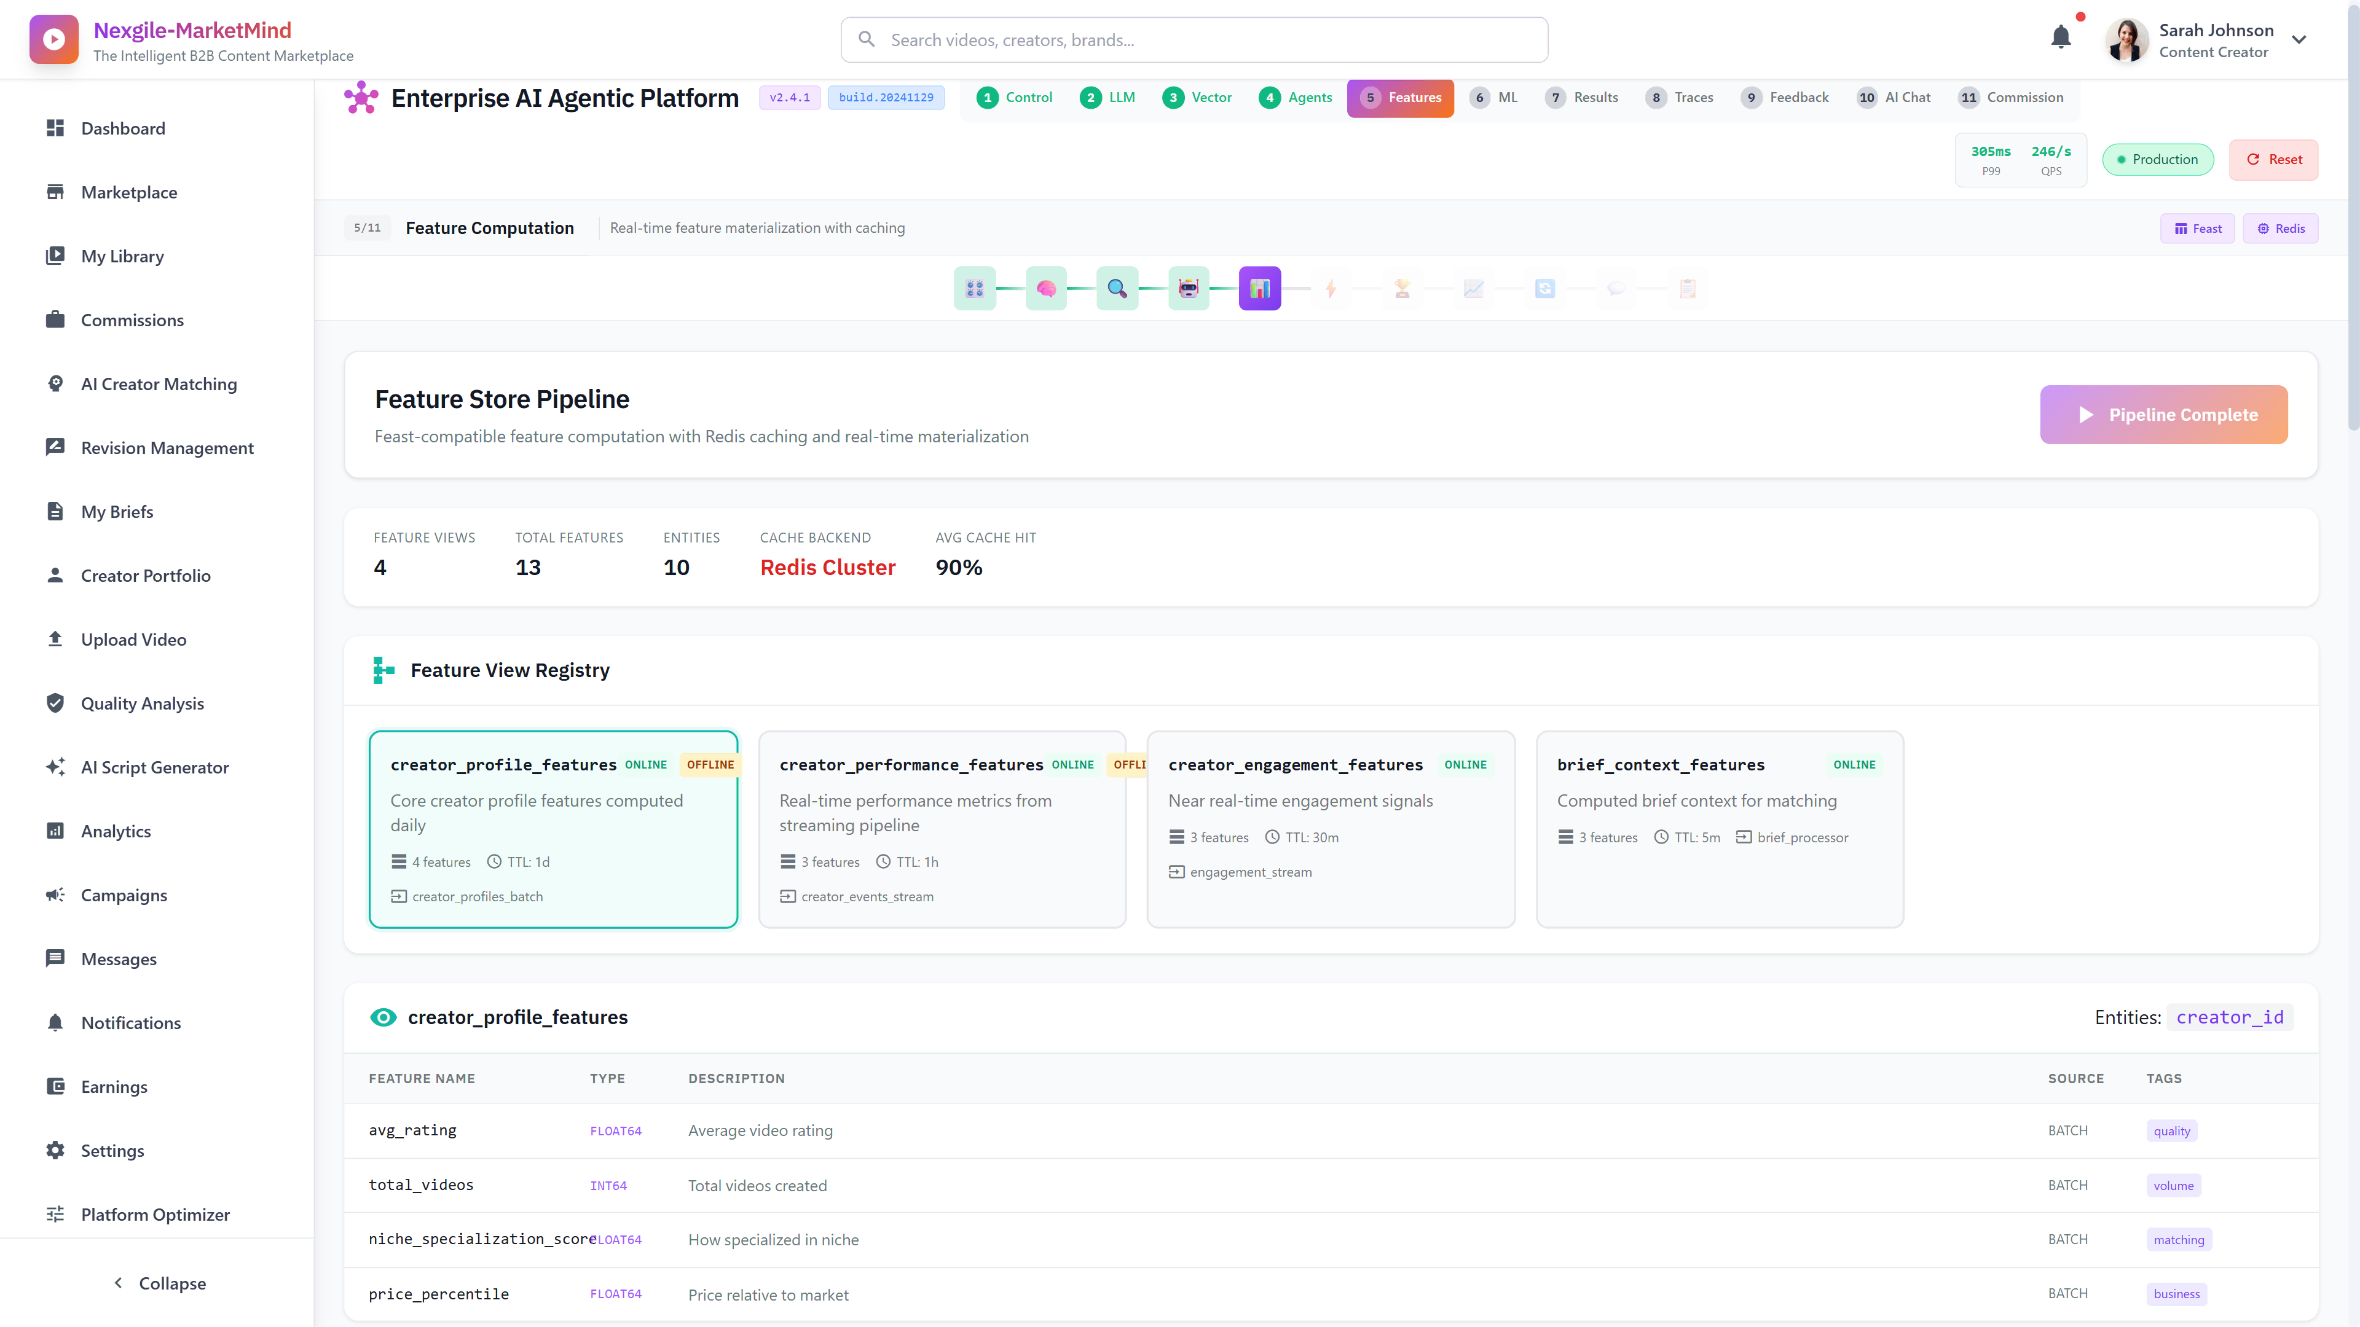Click the Nexgile-MarketMind logo icon
The height and width of the screenshot is (1327, 2360).
[x=53, y=39]
